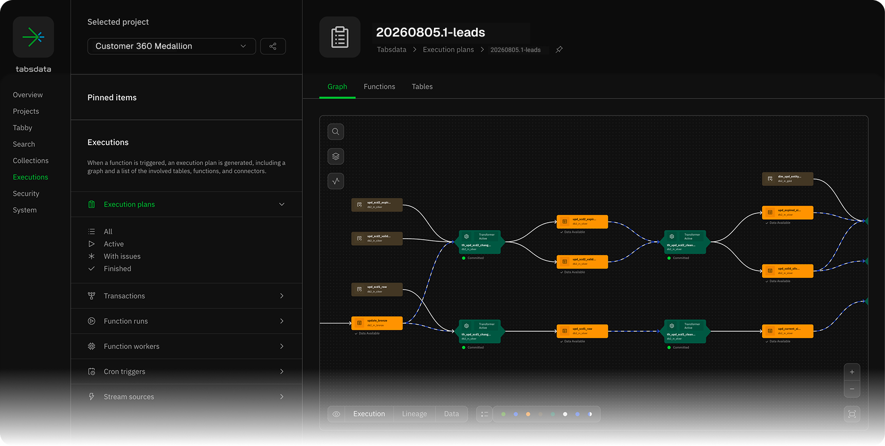885x446 pixels.
Task: Select the Active executions filter
Action: tap(114, 244)
